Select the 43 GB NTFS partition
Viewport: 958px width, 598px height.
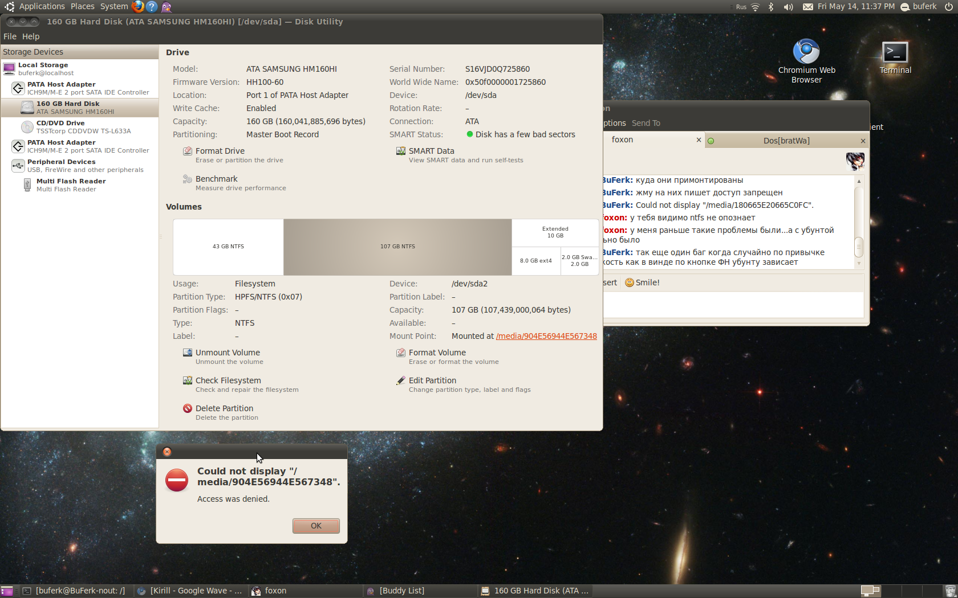tap(228, 247)
